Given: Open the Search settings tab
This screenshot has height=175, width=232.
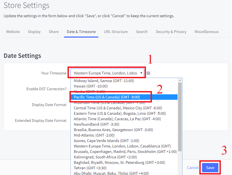Looking at the screenshot, I should (142, 32).
